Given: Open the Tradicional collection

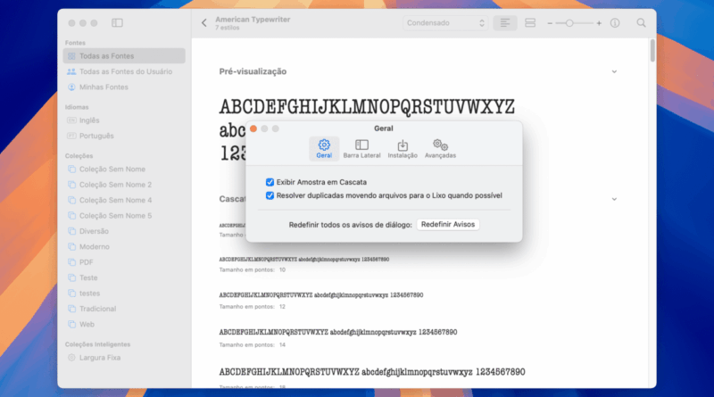Looking at the screenshot, I should pyautogui.click(x=124, y=309).
